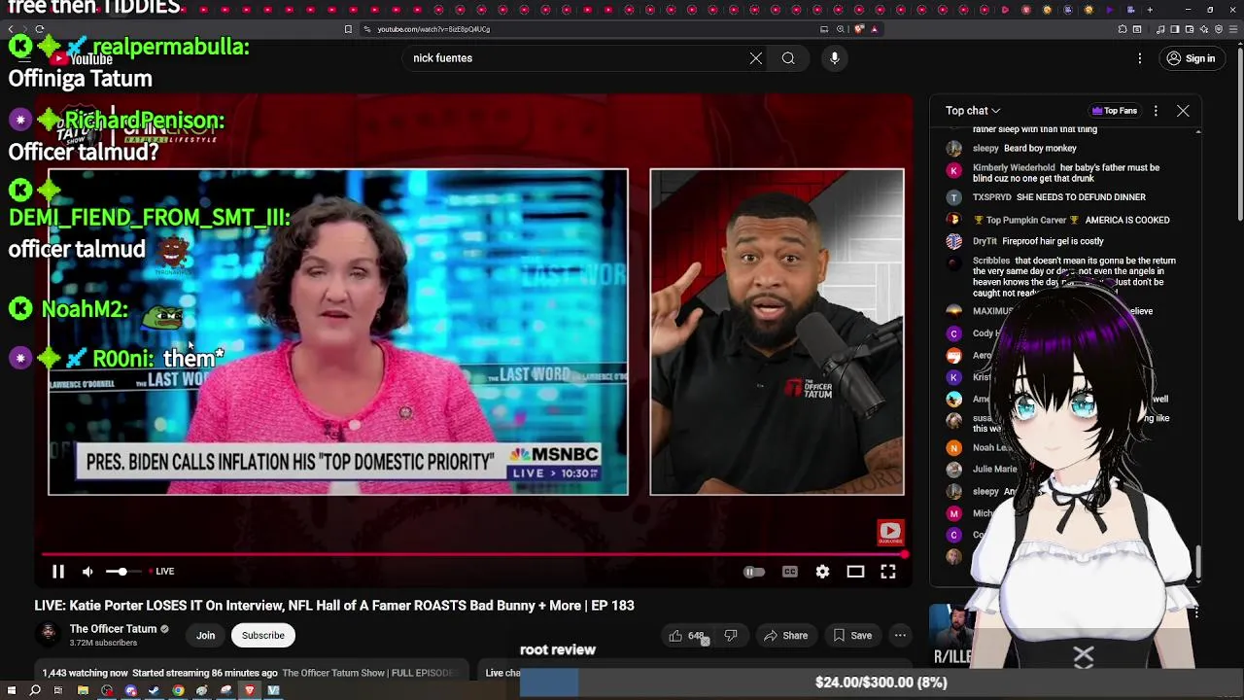
Task: Mute the video with the speaker icon
Action: [87, 572]
